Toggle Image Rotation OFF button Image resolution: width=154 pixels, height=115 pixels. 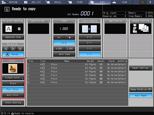pyautogui.click(x=141, y=90)
